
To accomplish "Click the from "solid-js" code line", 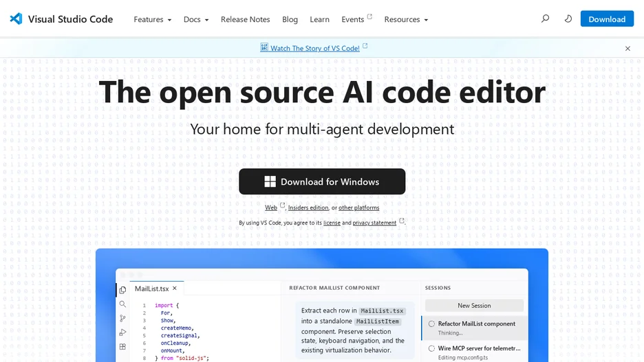I will [182, 358].
